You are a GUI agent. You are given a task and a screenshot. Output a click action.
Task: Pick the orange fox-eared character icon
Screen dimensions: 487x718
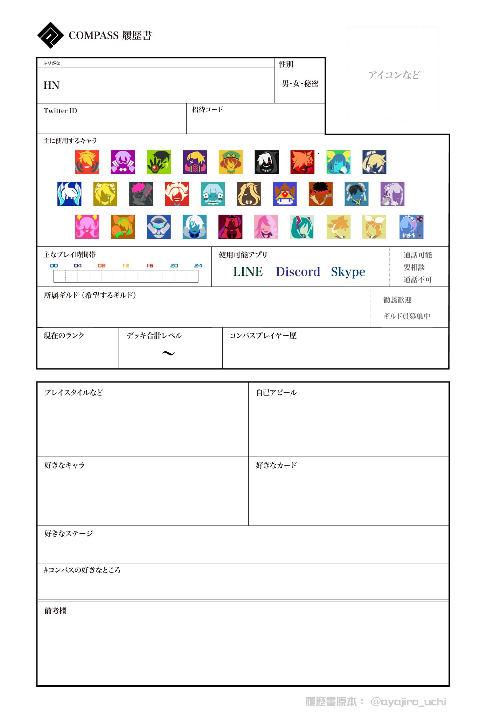tap(123, 227)
